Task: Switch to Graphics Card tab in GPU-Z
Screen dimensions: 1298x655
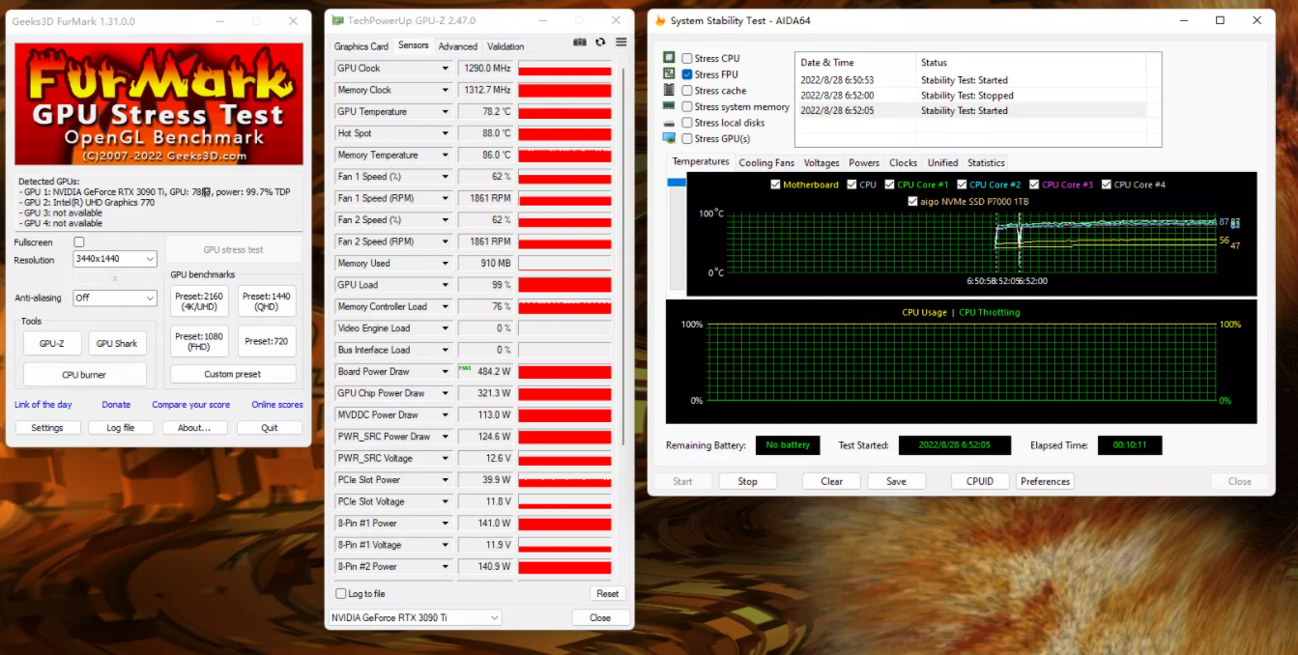Action: click(361, 46)
